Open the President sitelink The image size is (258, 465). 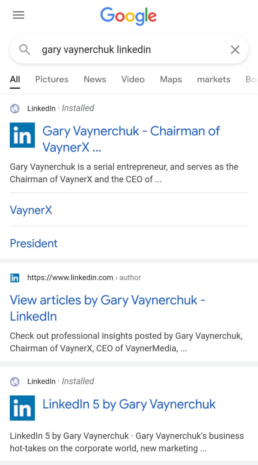click(34, 243)
